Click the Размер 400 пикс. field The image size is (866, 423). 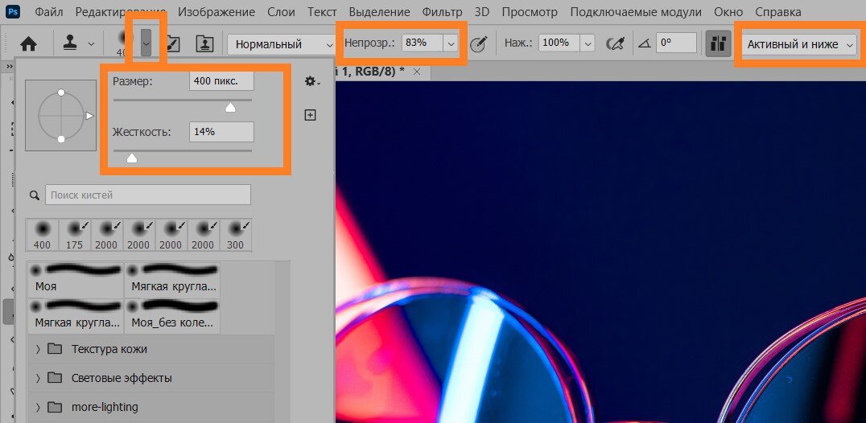click(x=221, y=81)
